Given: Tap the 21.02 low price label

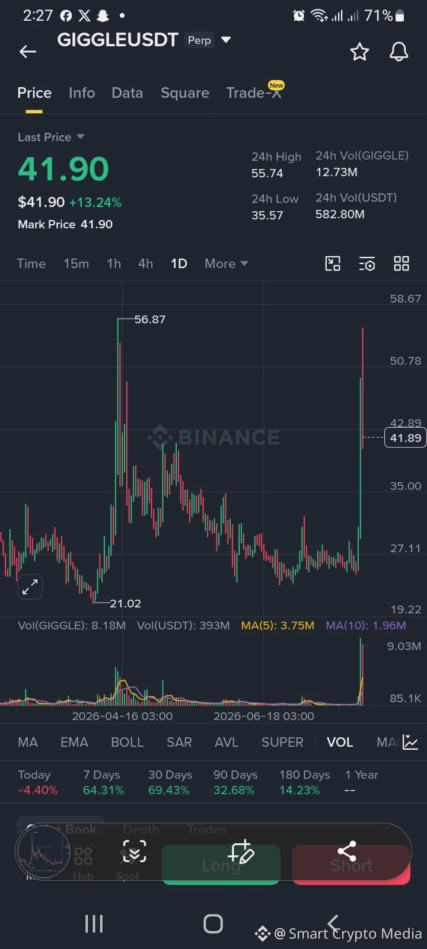Looking at the screenshot, I should (126, 603).
